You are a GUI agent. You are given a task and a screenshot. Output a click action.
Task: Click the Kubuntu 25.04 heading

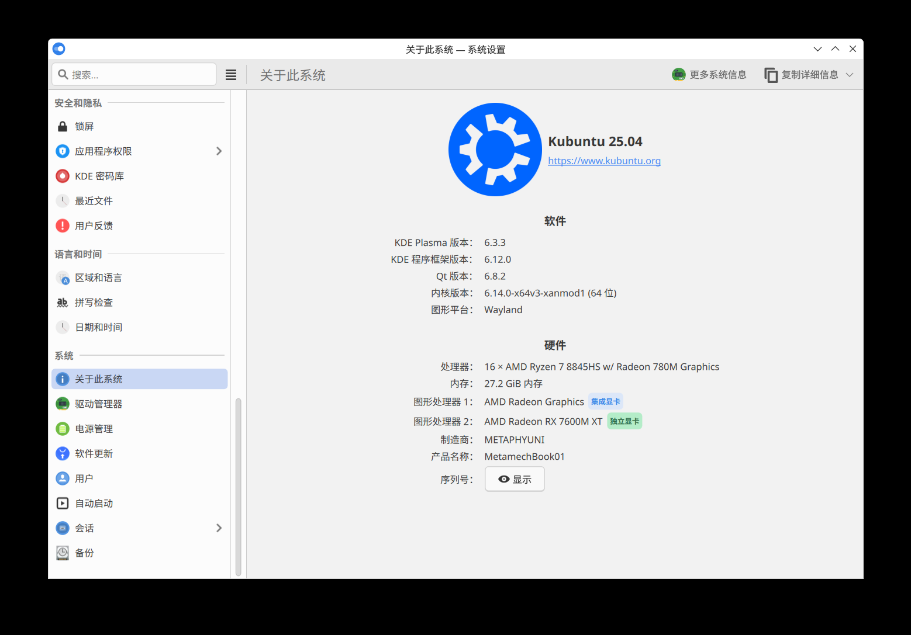pyautogui.click(x=595, y=141)
